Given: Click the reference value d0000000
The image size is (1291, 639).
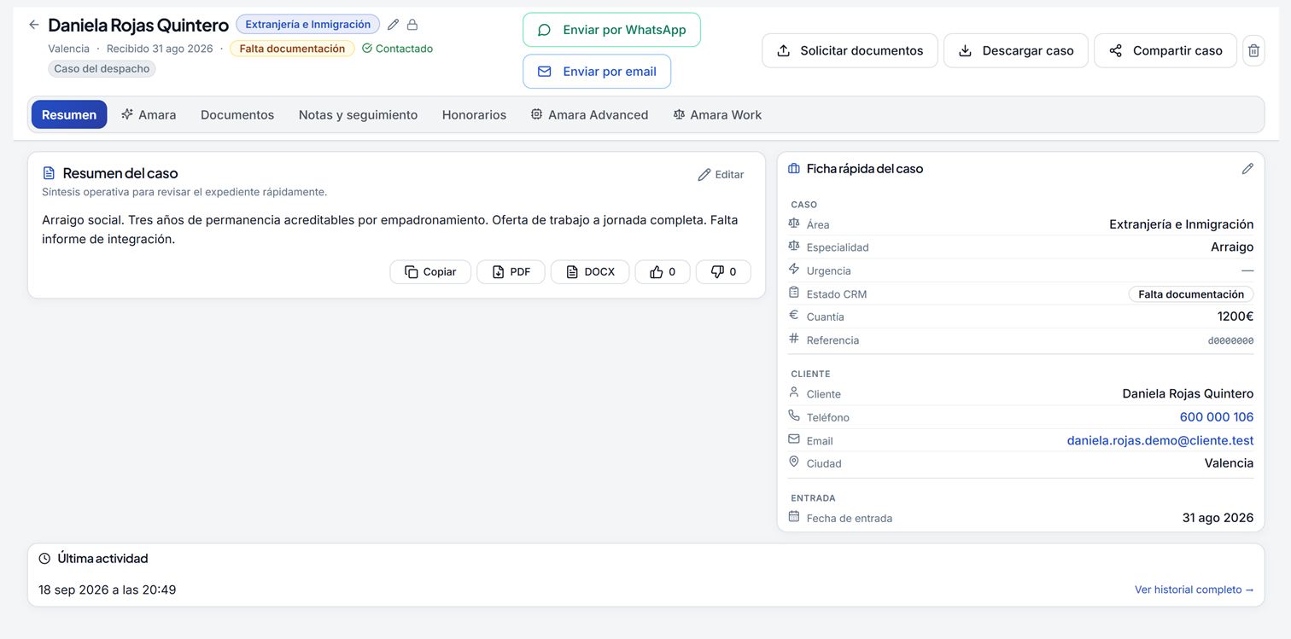Looking at the screenshot, I should click(x=1230, y=340).
